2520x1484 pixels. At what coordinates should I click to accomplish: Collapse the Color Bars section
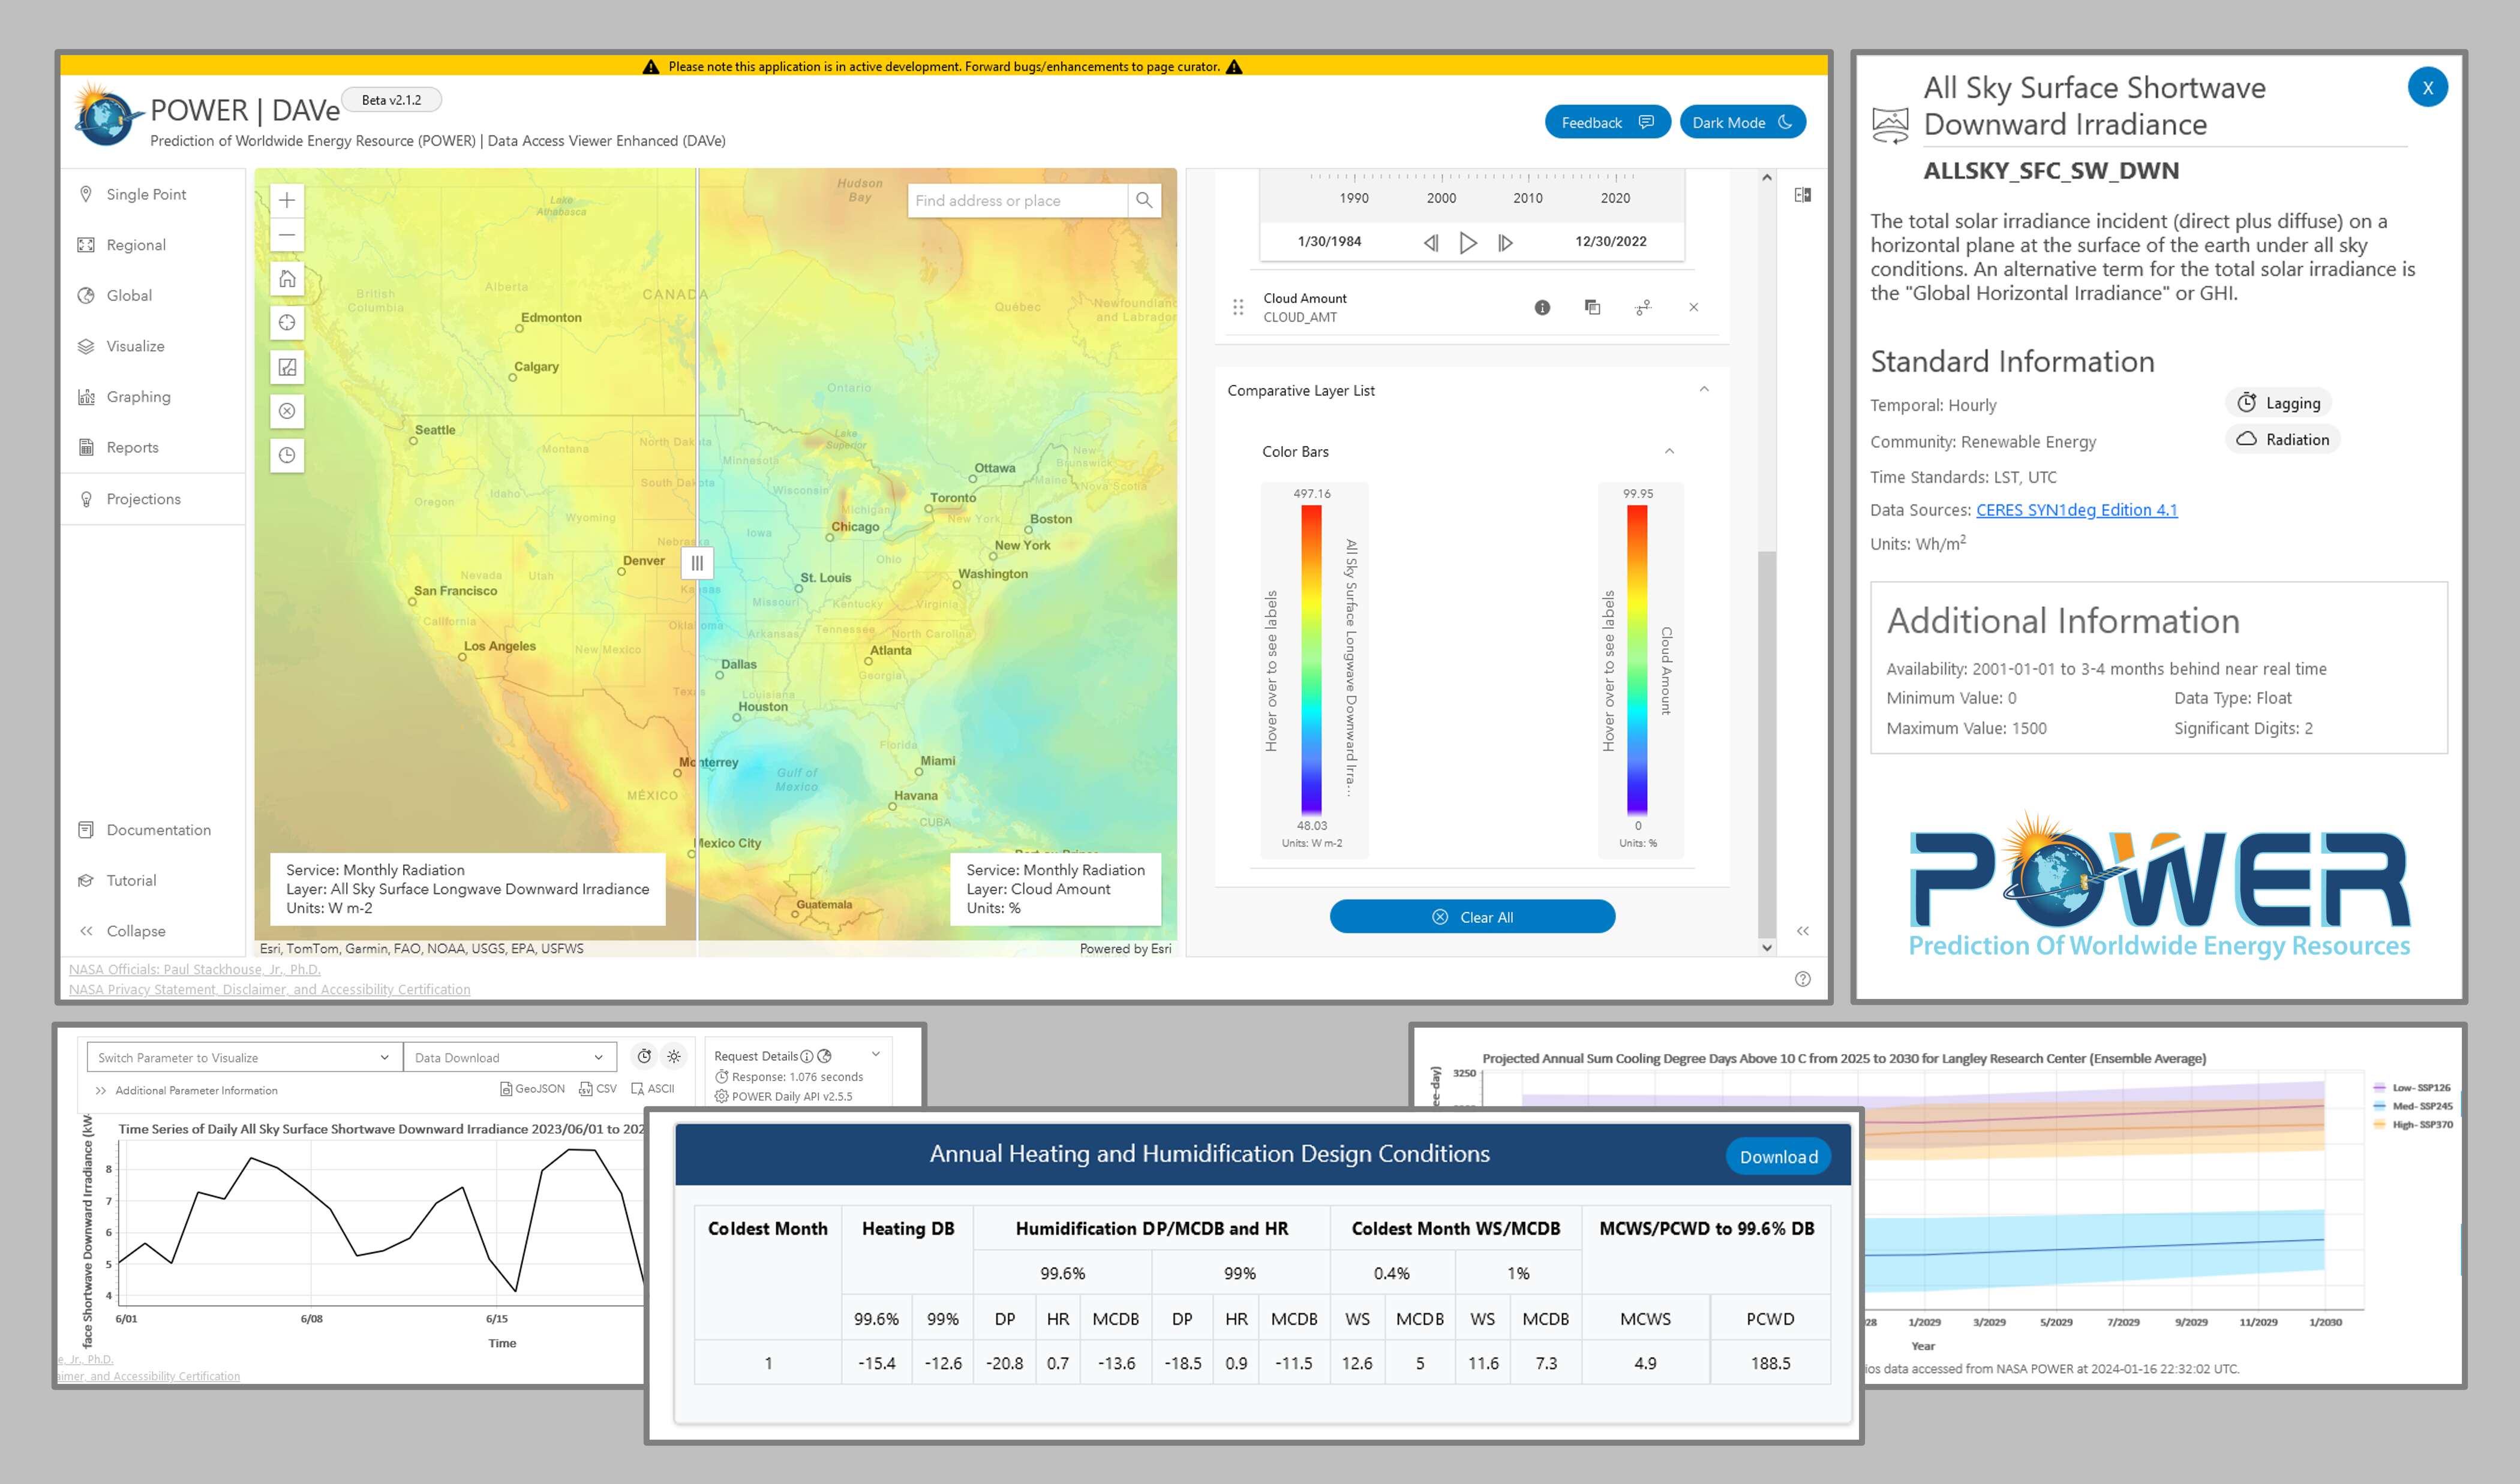[1669, 452]
